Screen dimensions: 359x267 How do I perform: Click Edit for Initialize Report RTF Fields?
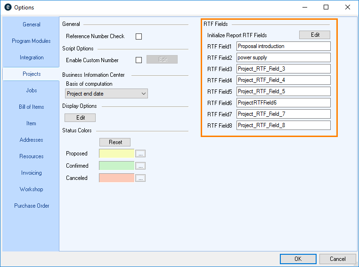tap(315, 35)
